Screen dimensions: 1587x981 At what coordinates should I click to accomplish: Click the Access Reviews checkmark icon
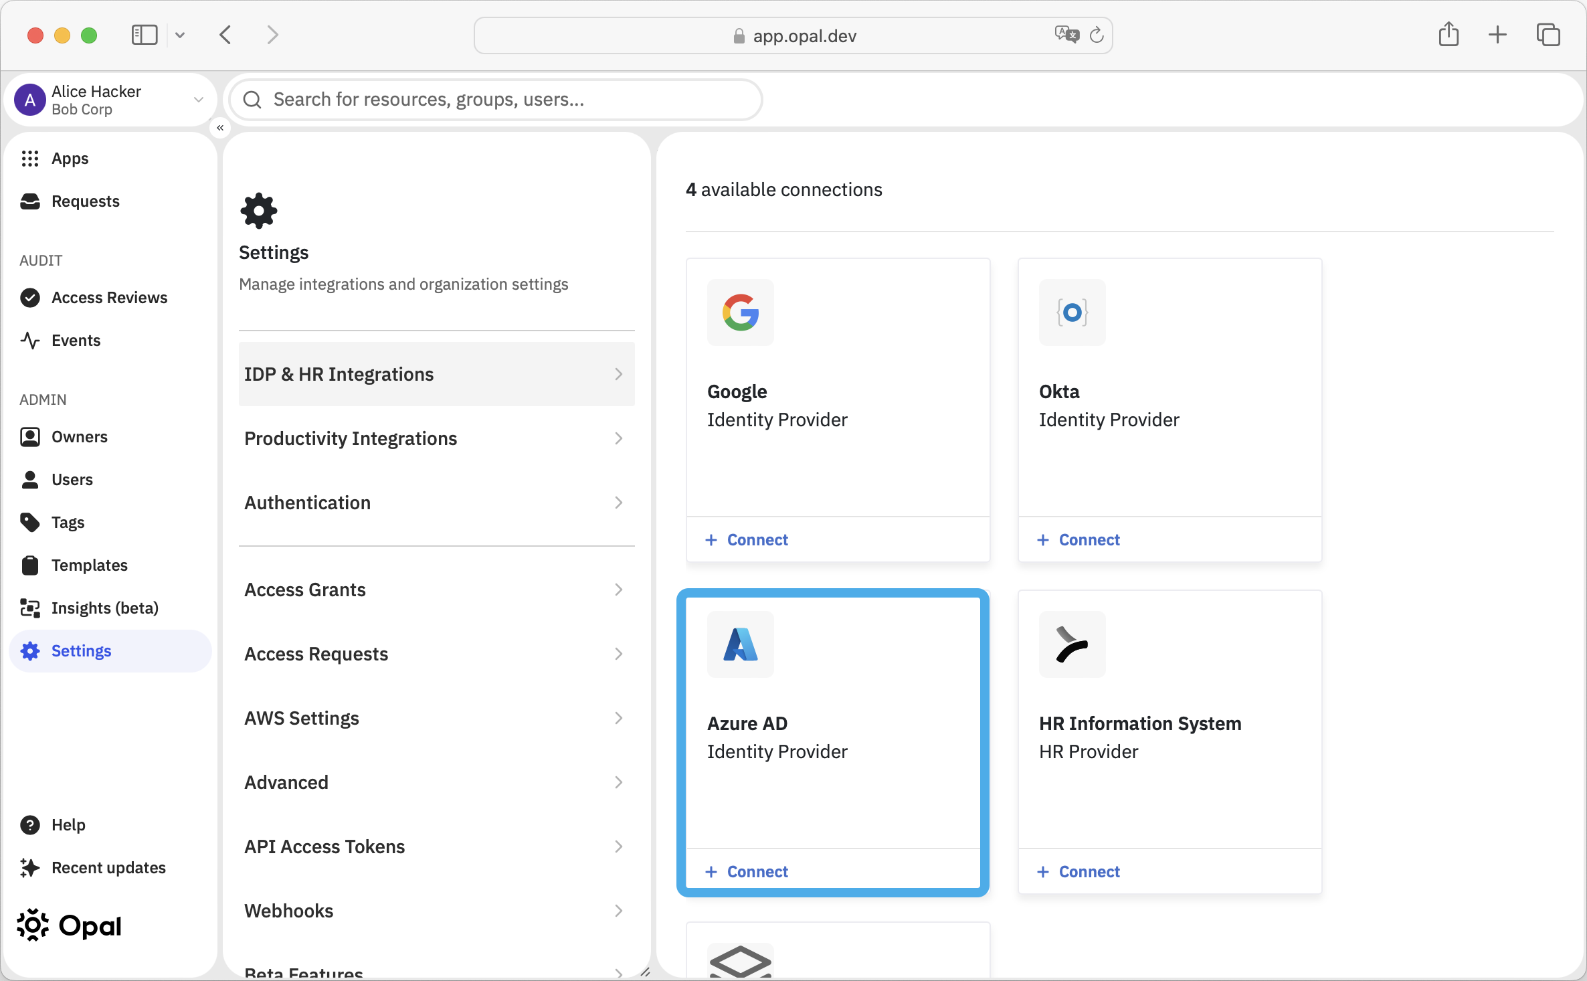pyautogui.click(x=29, y=298)
